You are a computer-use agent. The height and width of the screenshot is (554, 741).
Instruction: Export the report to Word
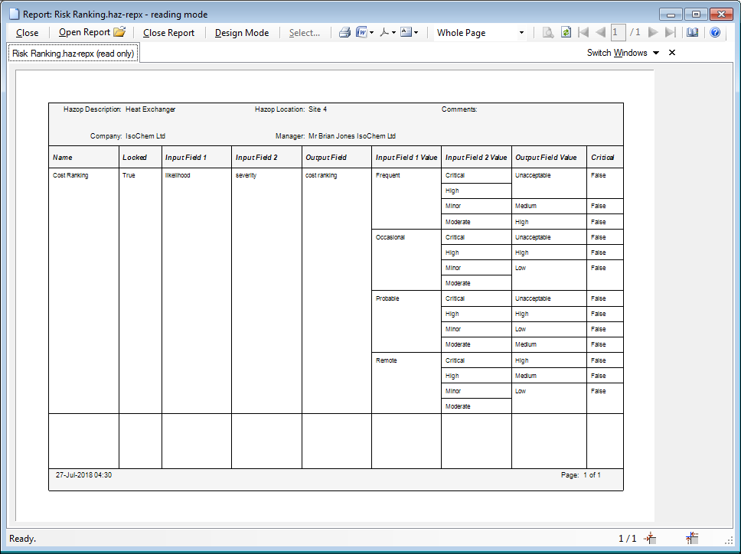(361, 32)
